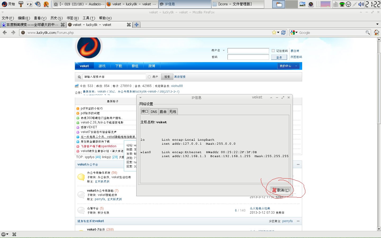Open the 编辑(E) menu in Firefox
The image size is (381, 238).
tap(24, 18)
